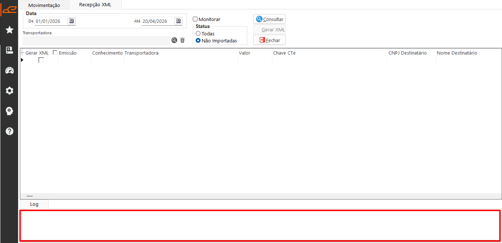Toggle the Gerar XML header checkbox
Screen dimensions: 502x243
coord(55,53)
